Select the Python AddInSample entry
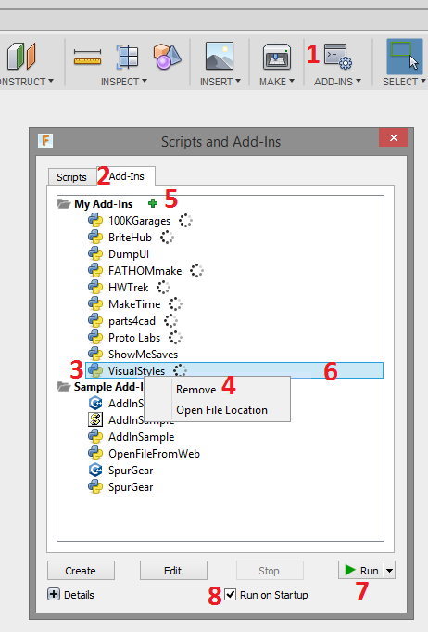428x632 pixels. click(x=141, y=437)
